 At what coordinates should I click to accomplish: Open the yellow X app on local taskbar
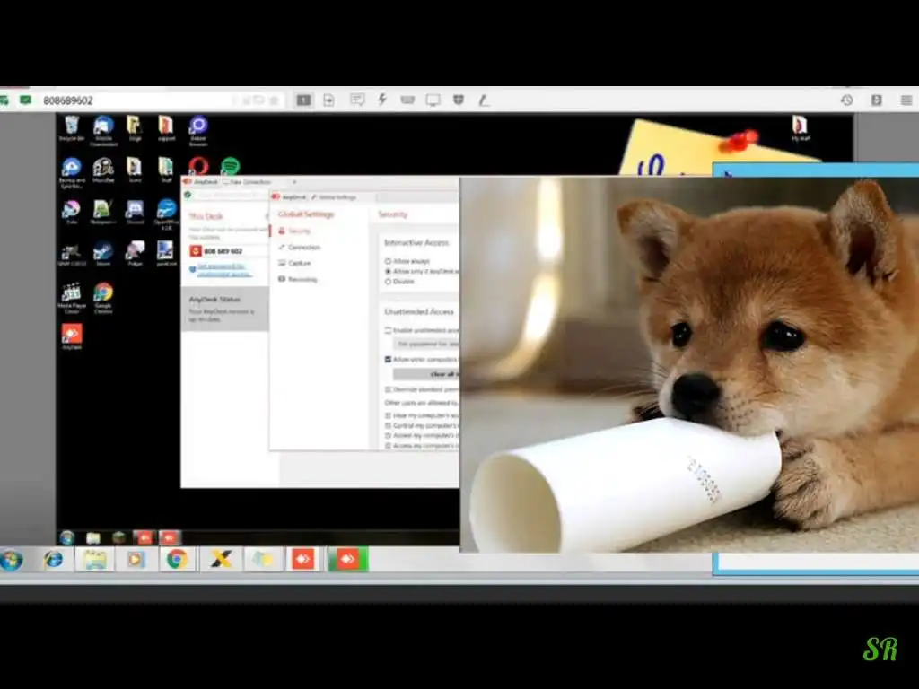click(x=221, y=560)
